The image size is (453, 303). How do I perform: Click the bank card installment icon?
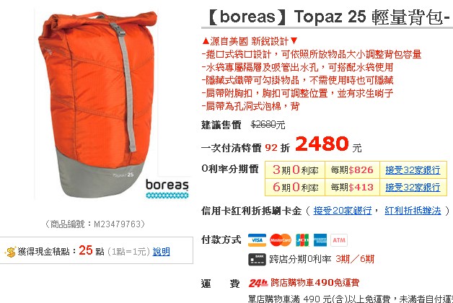pyautogui.click(x=257, y=259)
